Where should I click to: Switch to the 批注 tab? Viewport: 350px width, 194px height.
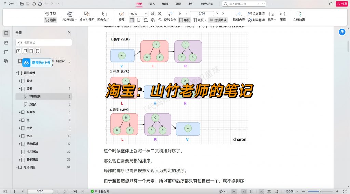[x=191, y=4]
